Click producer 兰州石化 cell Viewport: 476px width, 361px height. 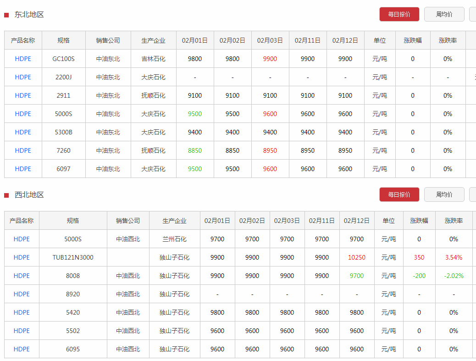(174, 239)
